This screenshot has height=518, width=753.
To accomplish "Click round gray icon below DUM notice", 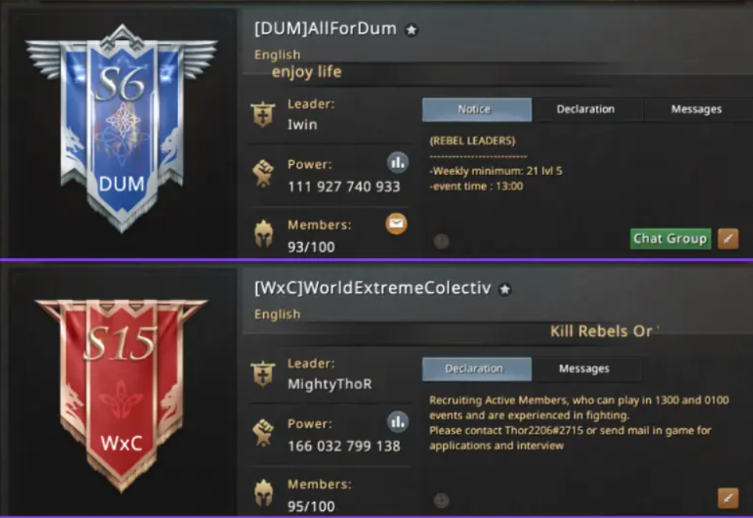I will [x=441, y=241].
